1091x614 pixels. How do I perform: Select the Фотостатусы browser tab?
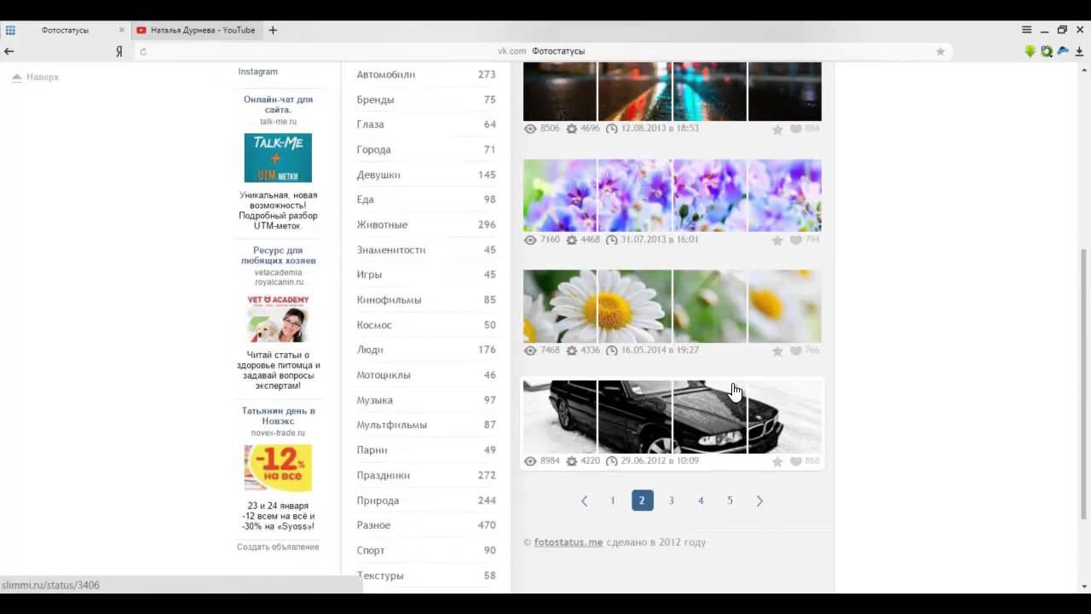tap(65, 30)
